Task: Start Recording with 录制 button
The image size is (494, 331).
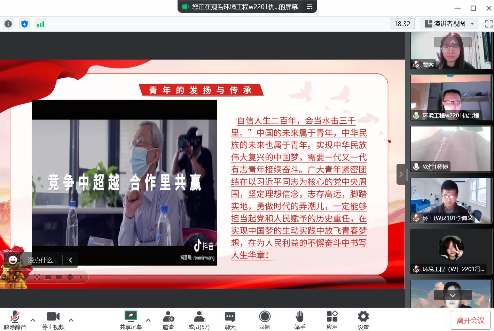Action: click(x=265, y=320)
